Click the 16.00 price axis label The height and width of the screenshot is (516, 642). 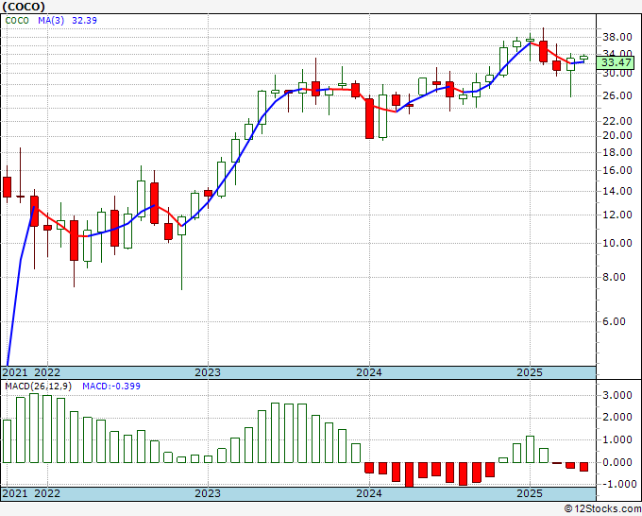tap(617, 170)
